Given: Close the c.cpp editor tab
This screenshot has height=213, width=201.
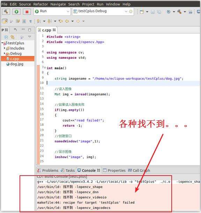Looking at the screenshot, I should 54,30.
